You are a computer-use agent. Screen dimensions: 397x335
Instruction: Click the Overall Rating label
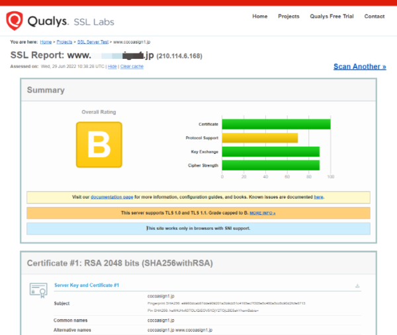(x=99, y=112)
